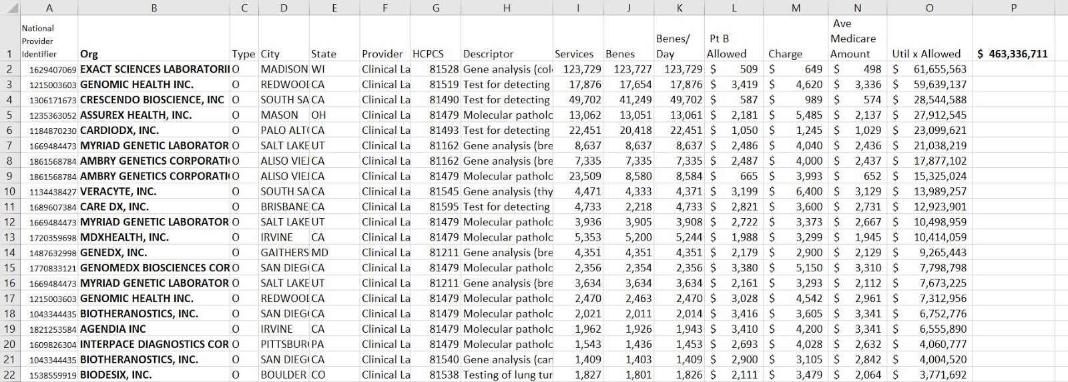Click identifier 1629407069 cell
Image resolution: width=1068 pixels, height=382 pixels.
click(49, 69)
